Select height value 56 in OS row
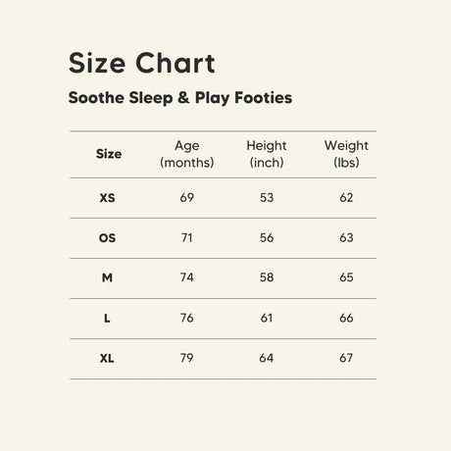 [267, 237]
